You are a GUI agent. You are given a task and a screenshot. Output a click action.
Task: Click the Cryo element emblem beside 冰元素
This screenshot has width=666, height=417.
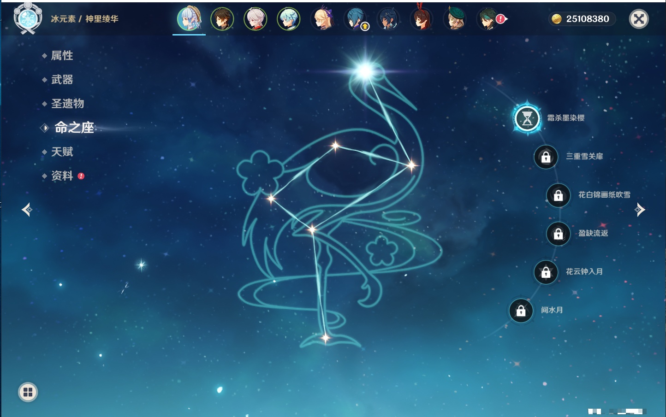tap(28, 18)
